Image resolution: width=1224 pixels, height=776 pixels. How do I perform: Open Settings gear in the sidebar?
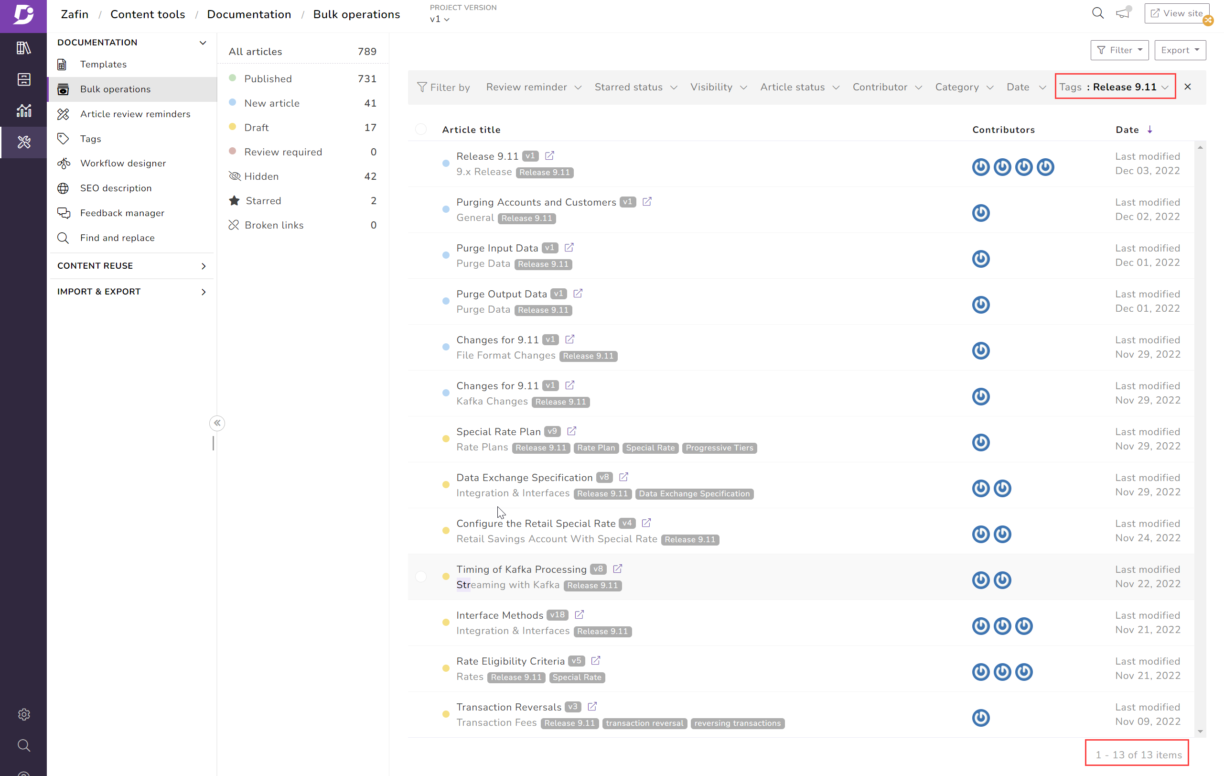[x=23, y=714]
